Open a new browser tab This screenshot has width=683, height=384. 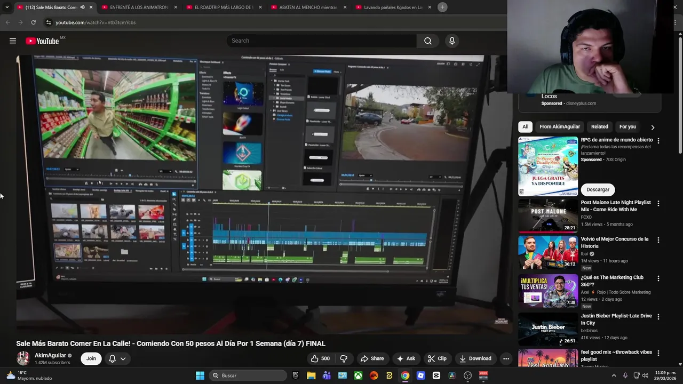tap(442, 7)
